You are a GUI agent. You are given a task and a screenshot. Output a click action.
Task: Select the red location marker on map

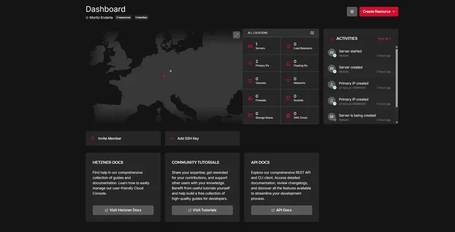click(164, 76)
